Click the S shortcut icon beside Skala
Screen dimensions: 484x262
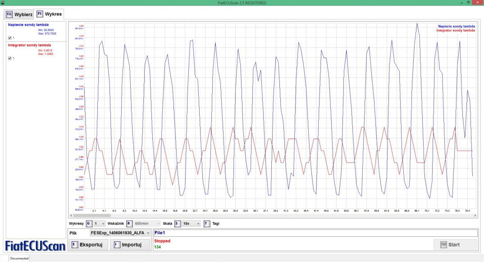[177, 223]
